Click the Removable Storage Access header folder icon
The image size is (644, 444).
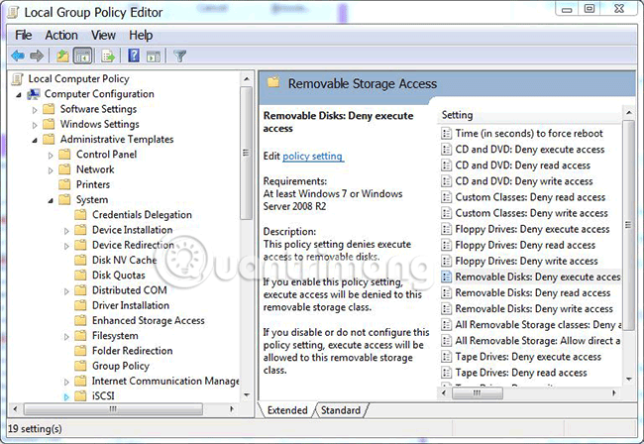tap(273, 82)
